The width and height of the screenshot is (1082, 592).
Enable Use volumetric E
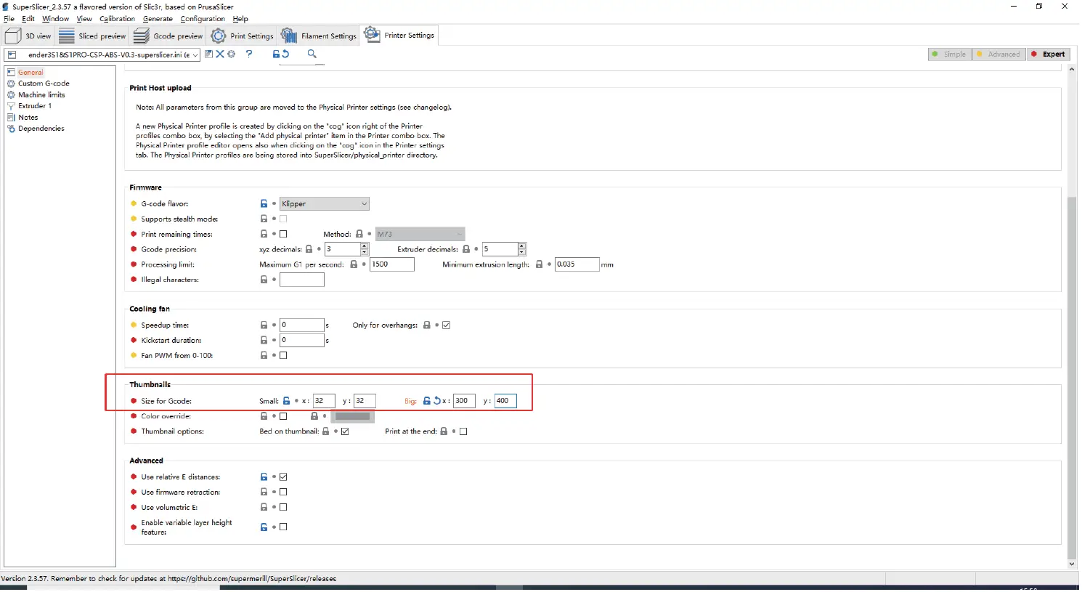[284, 507]
